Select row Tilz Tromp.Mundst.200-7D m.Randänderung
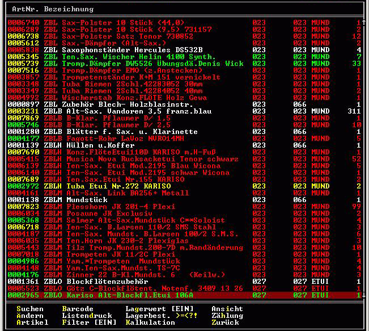Viewport: 369px width, 331px height. (184, 248)
